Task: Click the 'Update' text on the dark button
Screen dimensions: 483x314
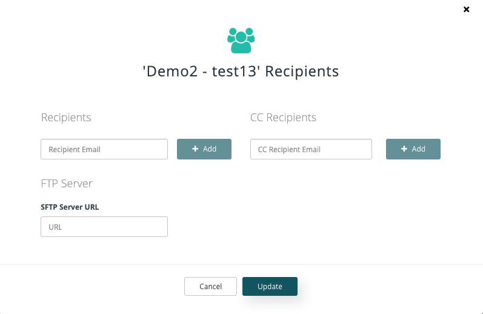Action: 270,287
